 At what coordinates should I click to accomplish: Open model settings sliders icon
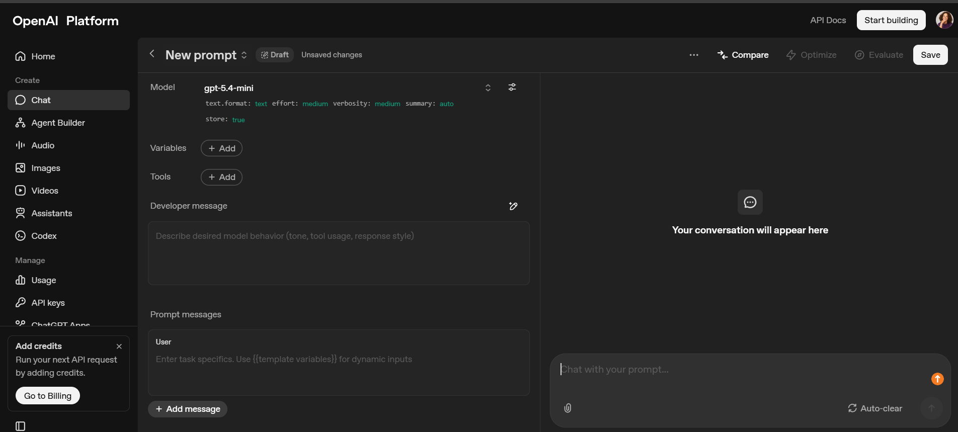[512, 87]
